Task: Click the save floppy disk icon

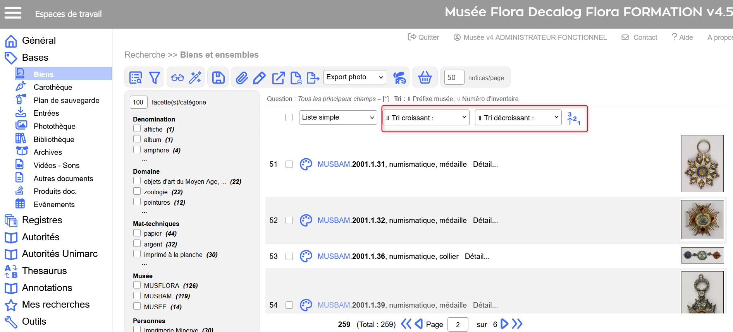Action: (219, 78)
